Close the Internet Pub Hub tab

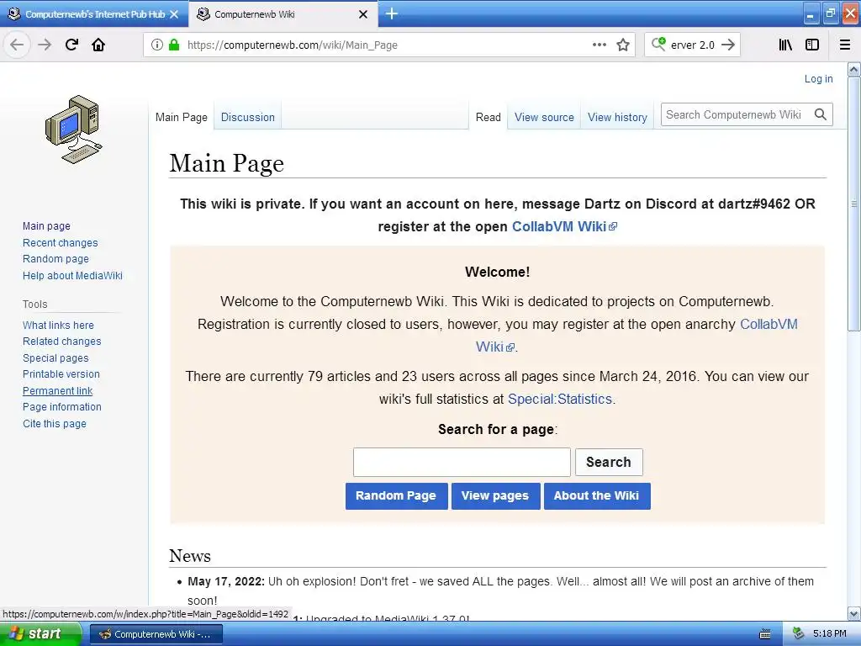point(174,14)
